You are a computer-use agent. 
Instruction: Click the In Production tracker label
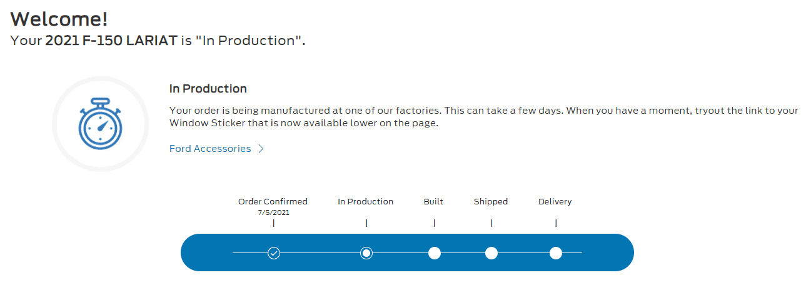coord(366,202)
